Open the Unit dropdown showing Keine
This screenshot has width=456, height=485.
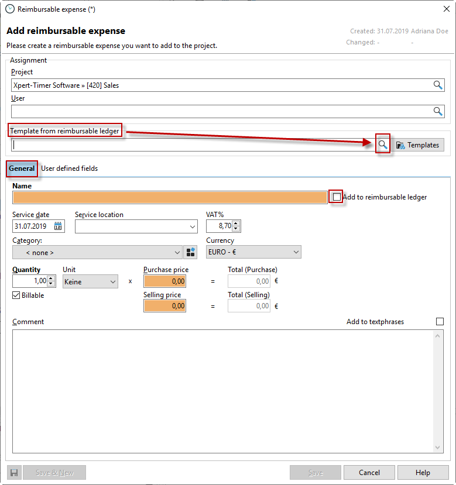click(x=112, y=282)
